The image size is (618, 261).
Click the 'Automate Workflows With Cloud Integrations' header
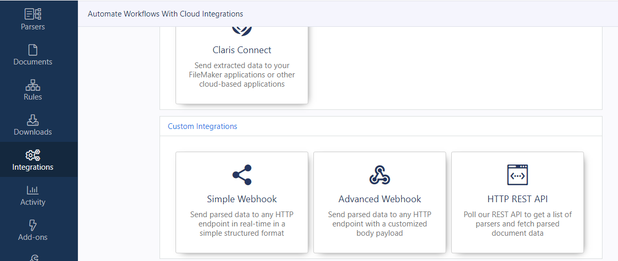(x=166, y=14)
